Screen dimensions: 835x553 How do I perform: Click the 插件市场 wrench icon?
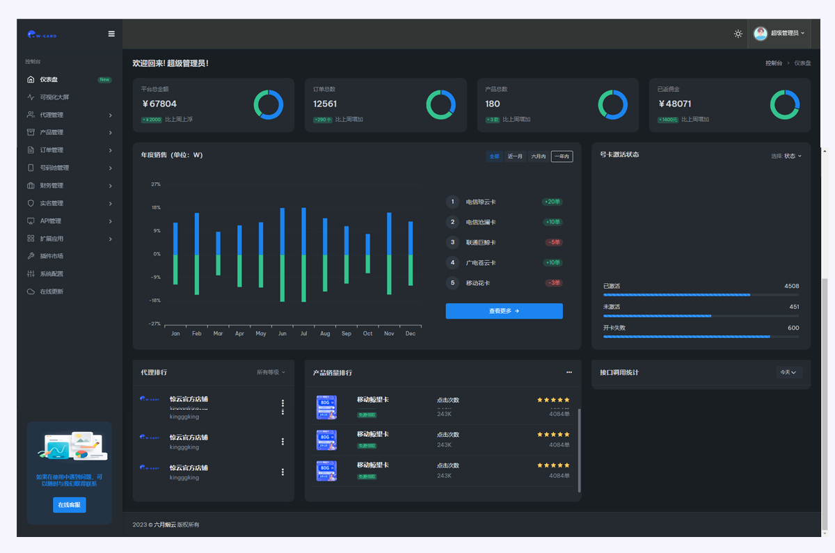[31, 256]
